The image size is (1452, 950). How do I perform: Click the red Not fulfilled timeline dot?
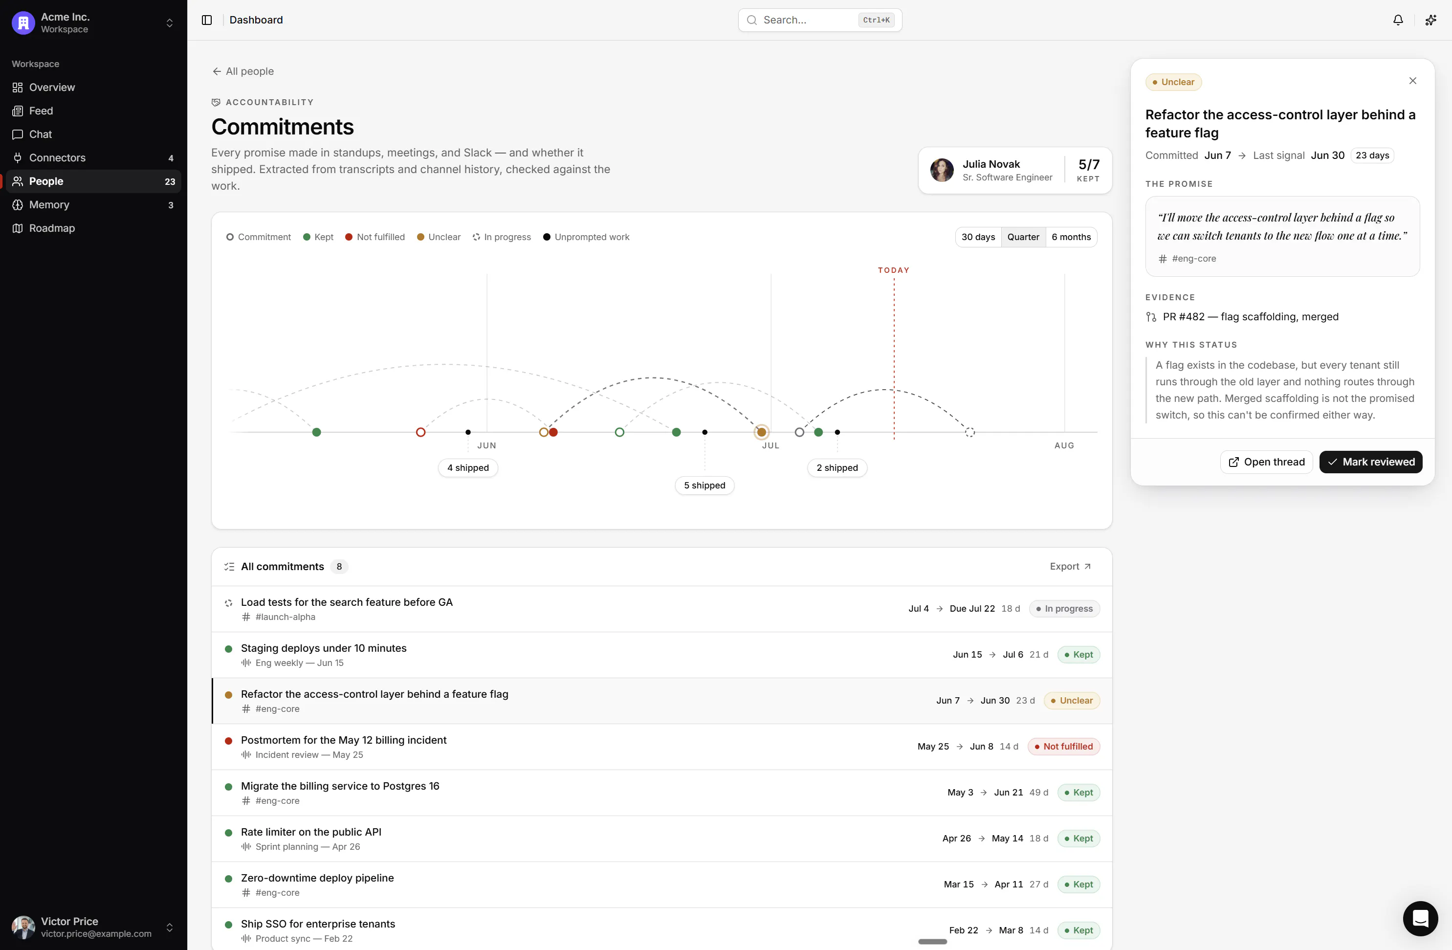(x=553, y=433)
